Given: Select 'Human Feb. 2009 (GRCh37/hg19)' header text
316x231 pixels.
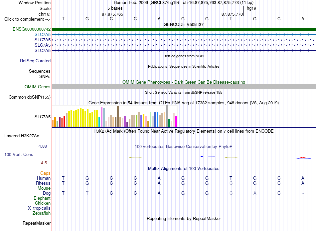Looking at the screenshot, I should (146, 3).
